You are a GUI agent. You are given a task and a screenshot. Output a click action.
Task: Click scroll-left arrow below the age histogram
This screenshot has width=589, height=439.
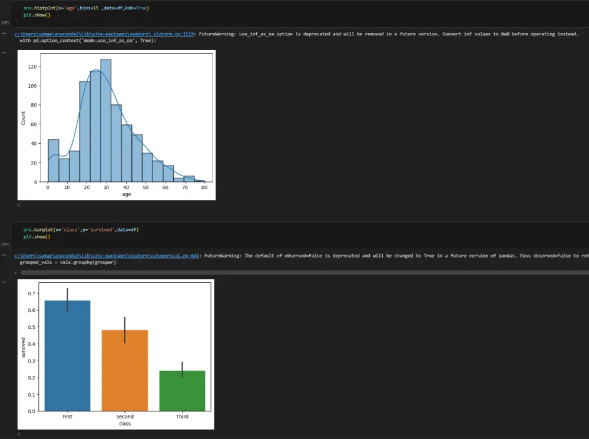tap(18, 205)
